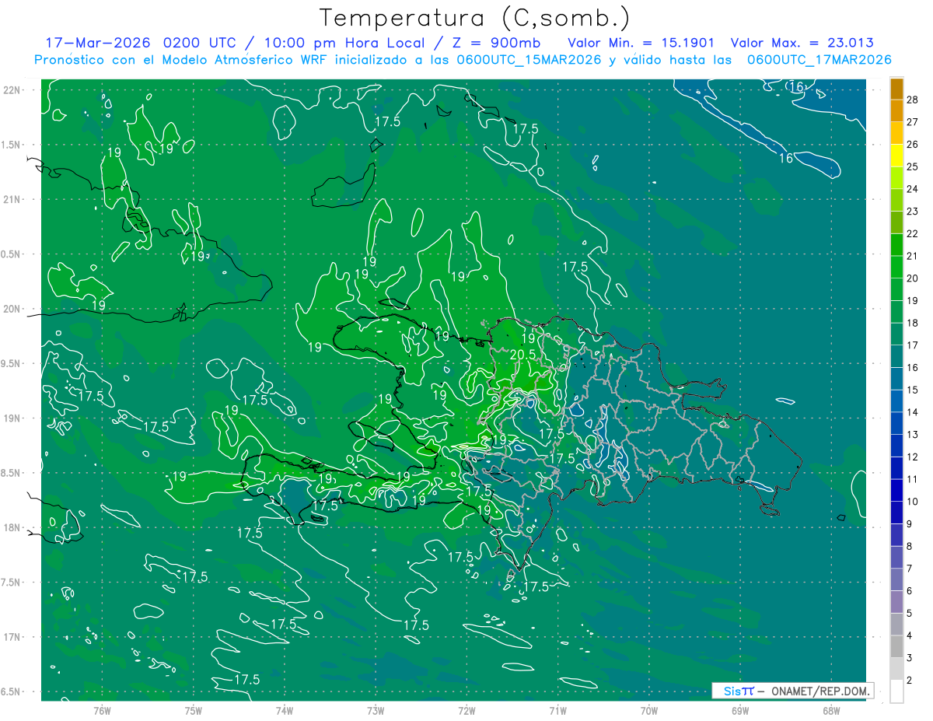Click the '7' value on the color scale
The height and width of the screenshot is (721, 933).
[x=910, y=569]
